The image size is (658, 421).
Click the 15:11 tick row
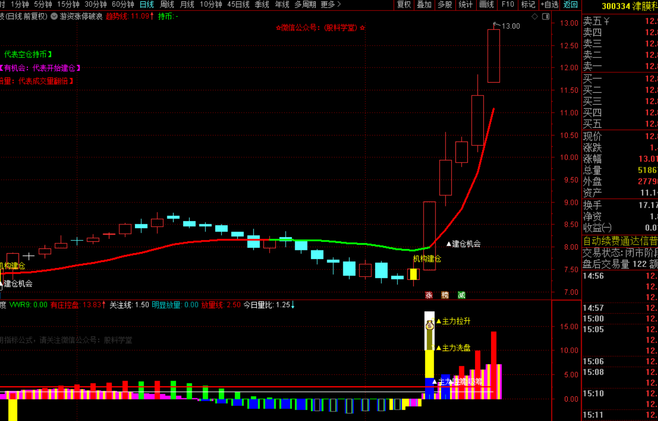tap(620, 415)
